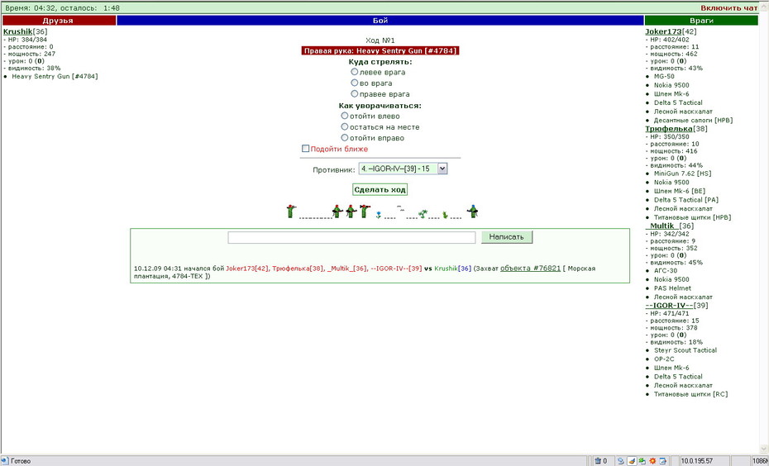This screenshot has height=466, width=769.
Task: Click the orange gear icon in status bar
Action: 652,461
